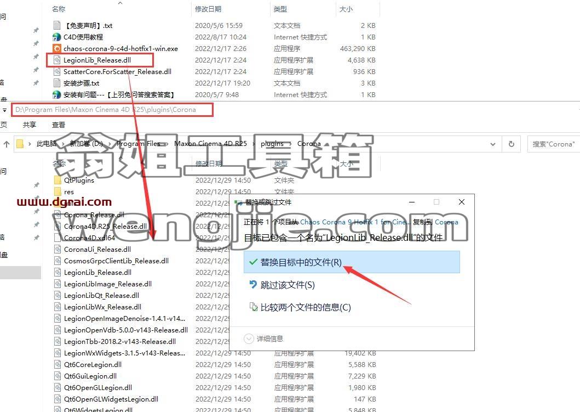Click the 安装步骤.txt document icon
Screen dimensions: 580x412
(56, 83)
